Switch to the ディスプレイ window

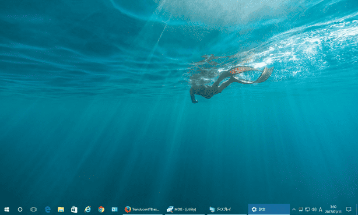pyautogui.click(x=227, y=209)
